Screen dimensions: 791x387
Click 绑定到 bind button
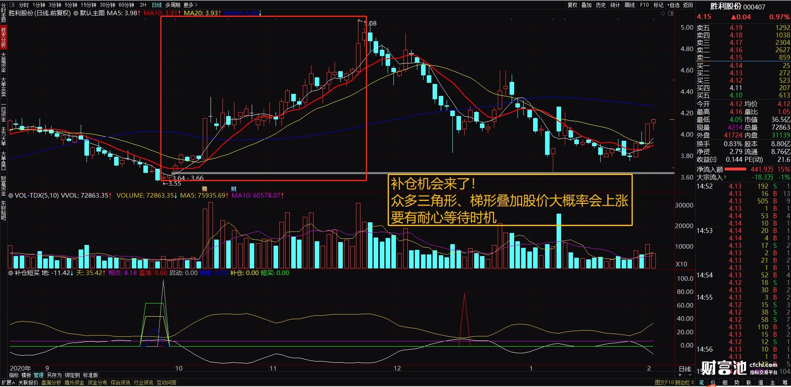[x=72, y=375]
